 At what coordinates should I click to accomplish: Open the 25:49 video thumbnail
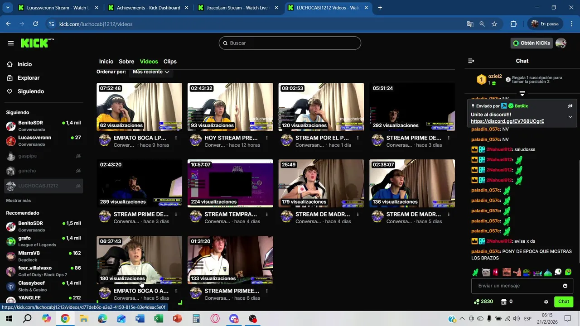pyautogui.click(x=321, y=183)
